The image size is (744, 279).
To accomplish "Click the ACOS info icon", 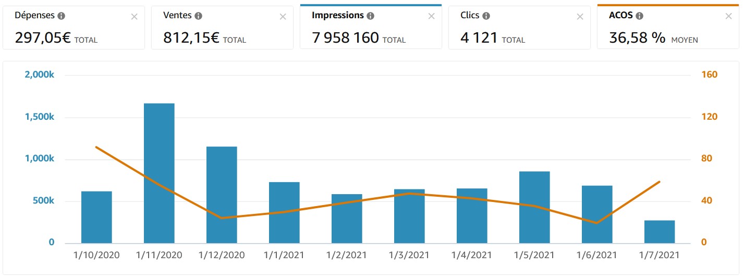I will tap(639, 16).
